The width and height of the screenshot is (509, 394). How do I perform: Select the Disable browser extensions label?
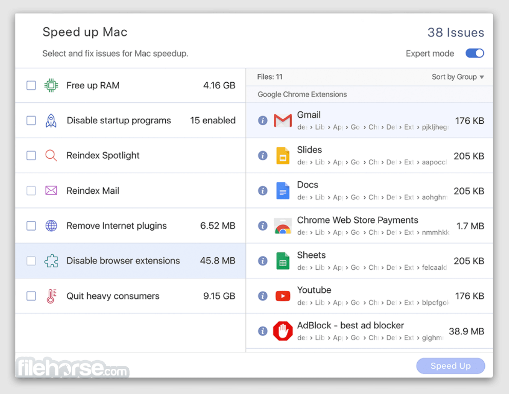(x=123, y=261)
